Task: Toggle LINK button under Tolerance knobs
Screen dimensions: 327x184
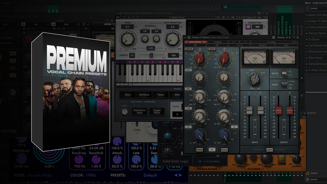Action: [151, 48]
